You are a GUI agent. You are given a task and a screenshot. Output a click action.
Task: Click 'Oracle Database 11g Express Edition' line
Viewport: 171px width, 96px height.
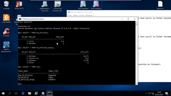point(54,29)
